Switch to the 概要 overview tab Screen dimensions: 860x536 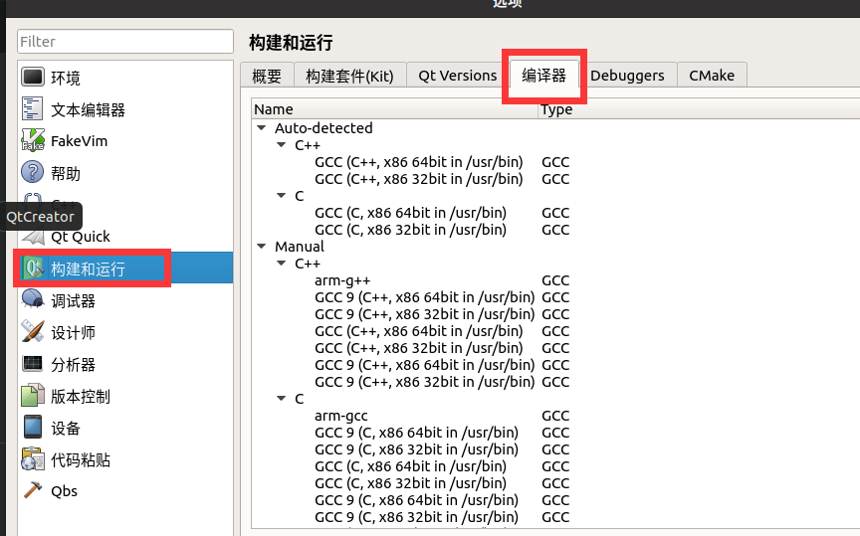267,76
